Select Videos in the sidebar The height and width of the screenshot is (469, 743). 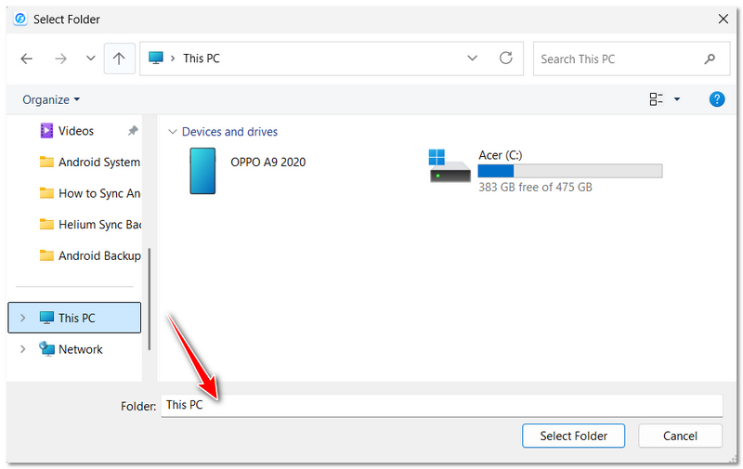tap(76, 131)
